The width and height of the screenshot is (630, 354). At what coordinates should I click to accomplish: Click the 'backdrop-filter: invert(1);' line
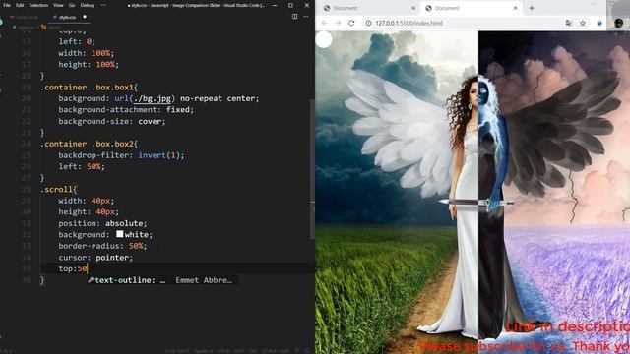tap(121, 155)
